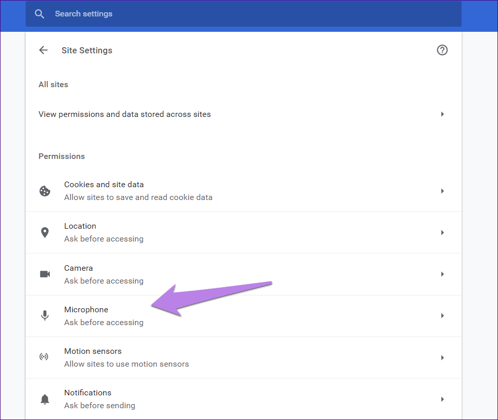The height and width of the screenshot is (420, 498).
Task: Click the magnifier search icon
Action: pos(39,14)
